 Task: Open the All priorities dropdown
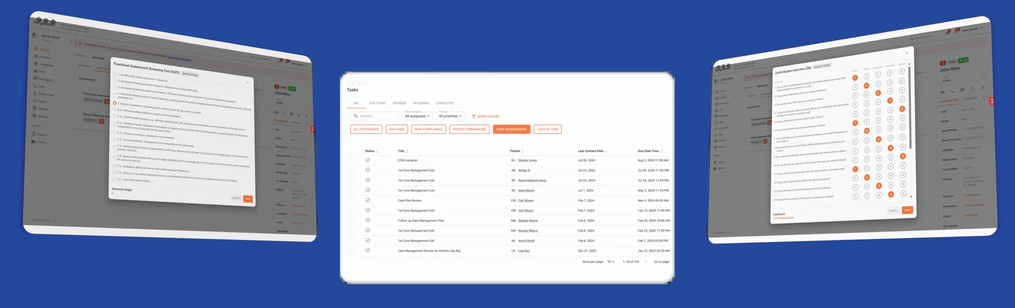(x=450, y=116)
